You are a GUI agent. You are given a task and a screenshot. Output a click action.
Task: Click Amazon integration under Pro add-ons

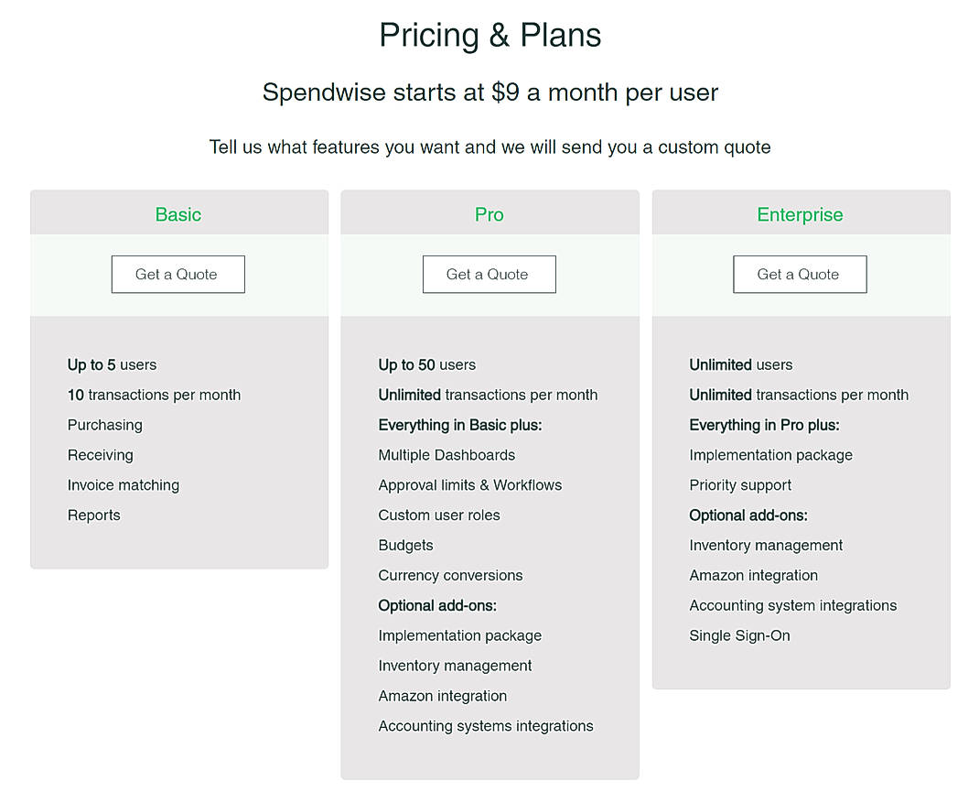coord(442,696)
